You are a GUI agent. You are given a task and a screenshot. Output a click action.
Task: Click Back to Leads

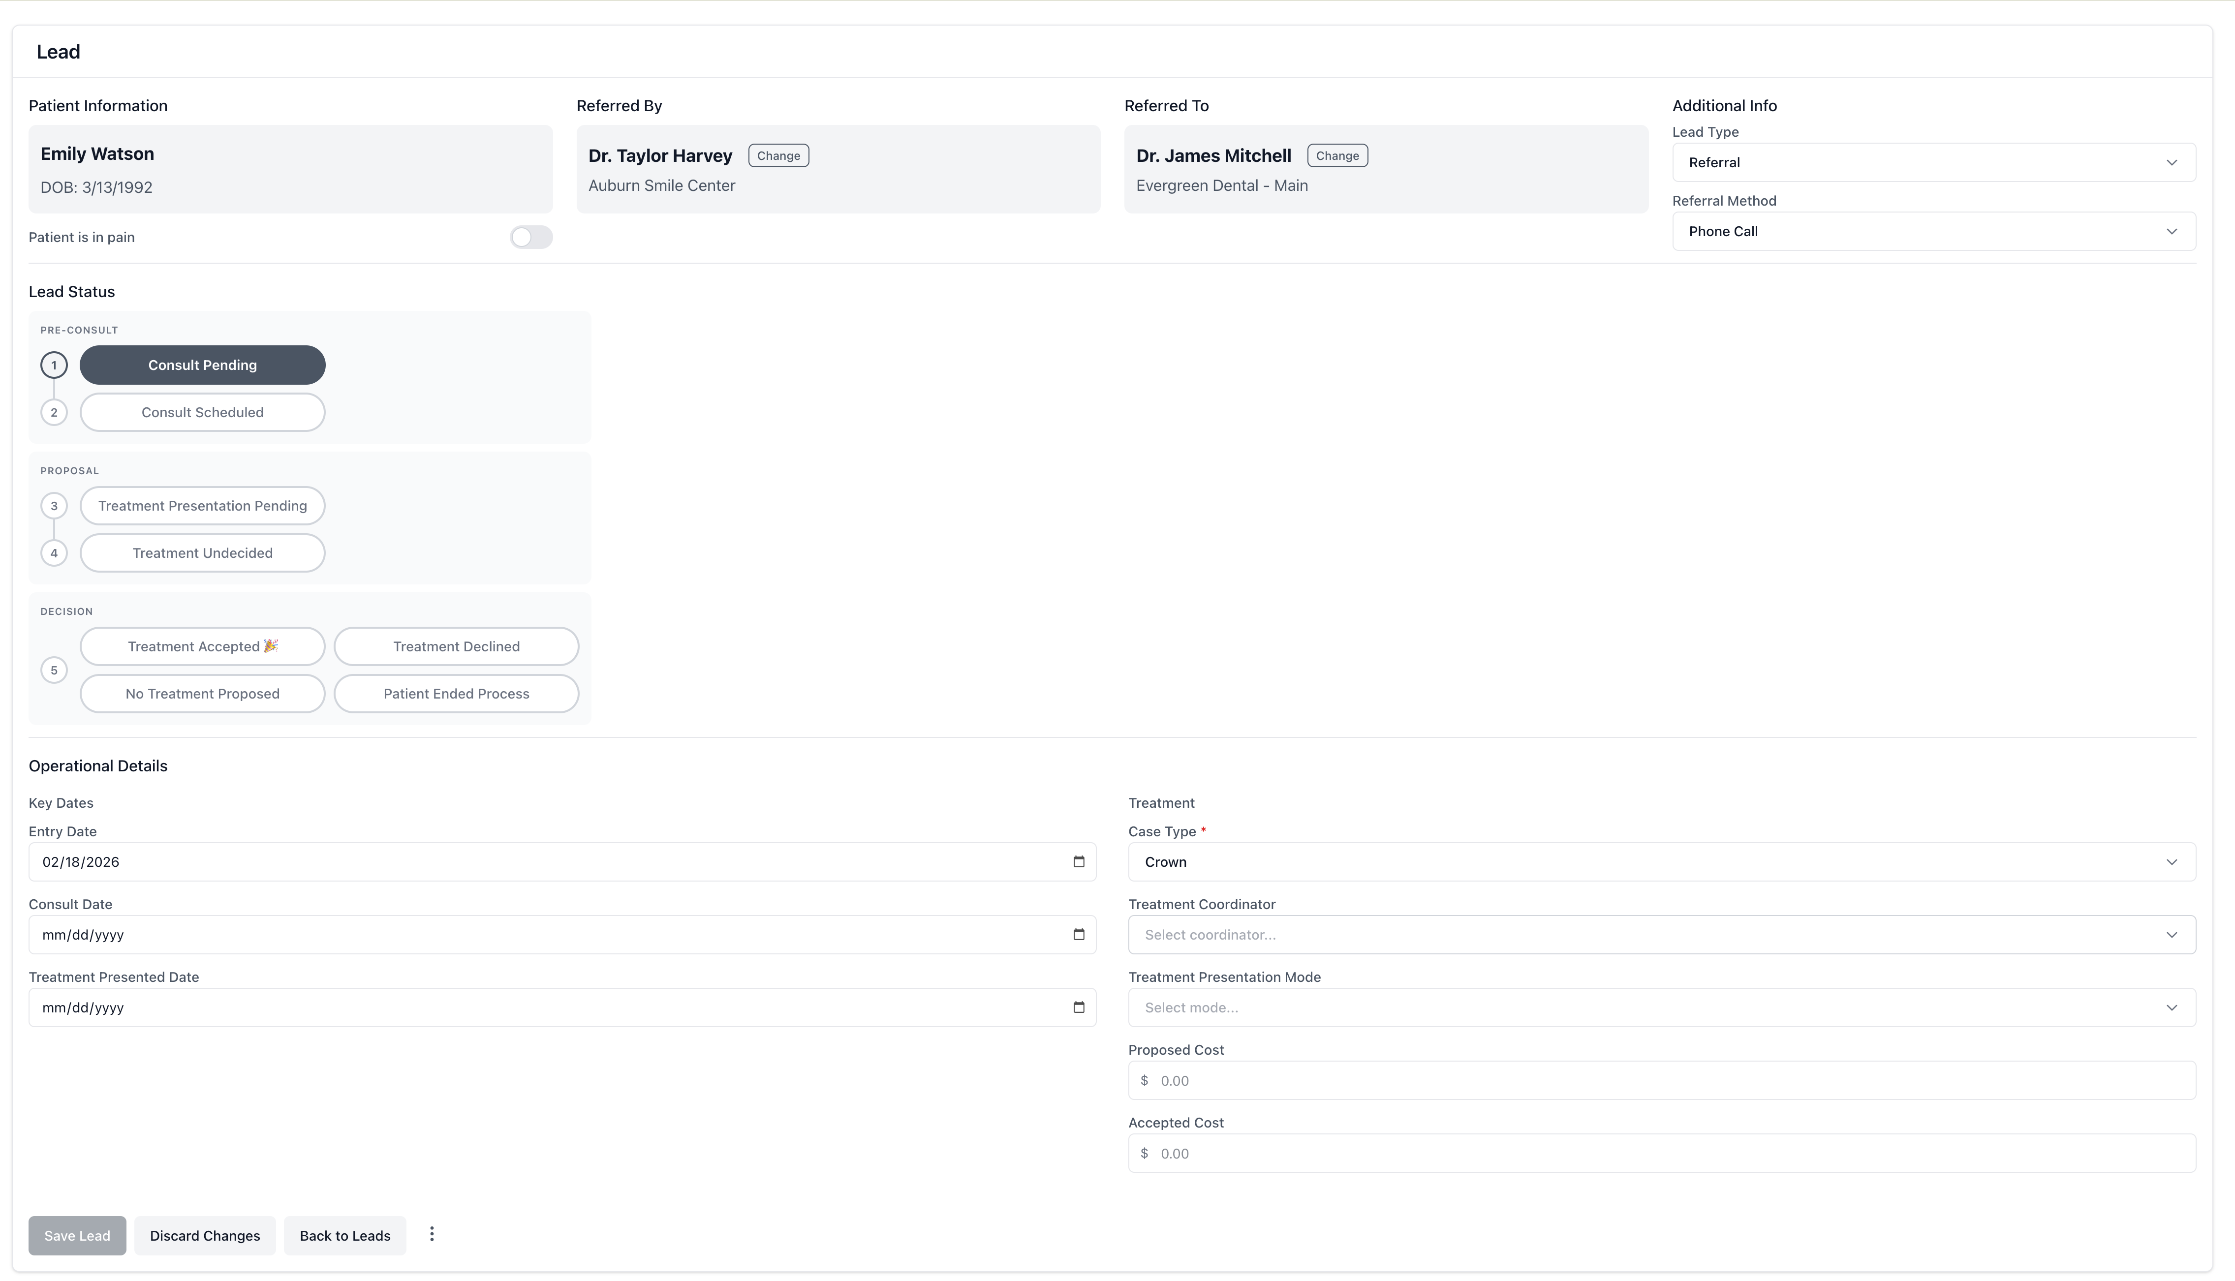(x=344, y=1234)
